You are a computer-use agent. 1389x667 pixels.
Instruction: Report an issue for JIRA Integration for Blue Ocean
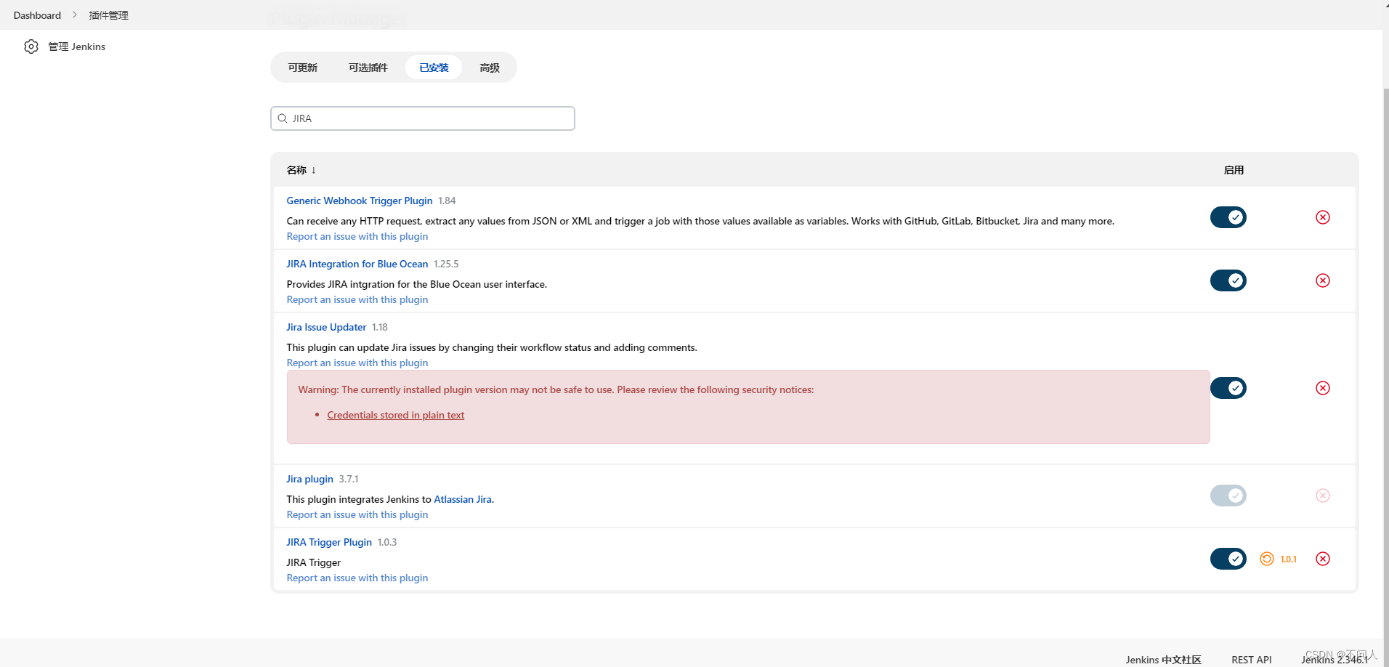tap(357, 299)
